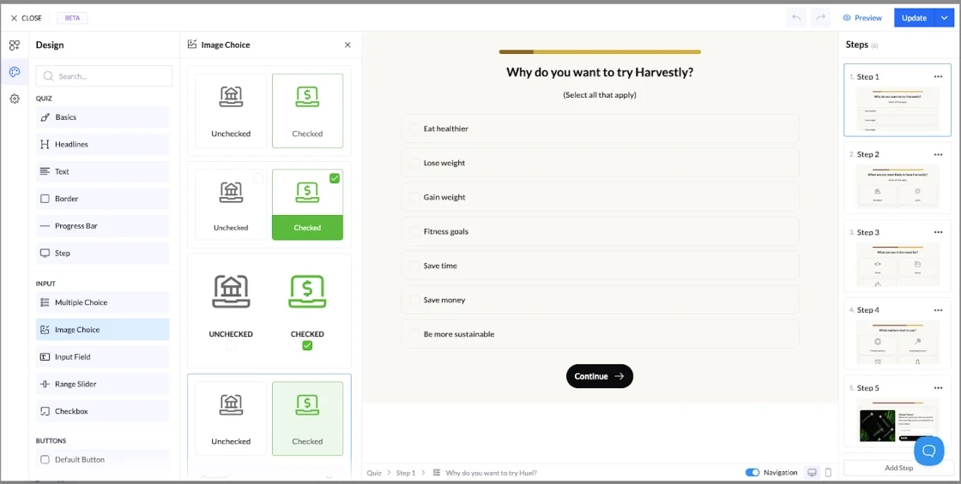Click the BETA badge

(x=72, y=18)
